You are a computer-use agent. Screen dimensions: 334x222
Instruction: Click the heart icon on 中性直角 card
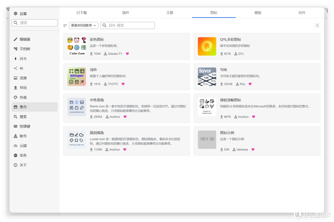coord(125,117)
